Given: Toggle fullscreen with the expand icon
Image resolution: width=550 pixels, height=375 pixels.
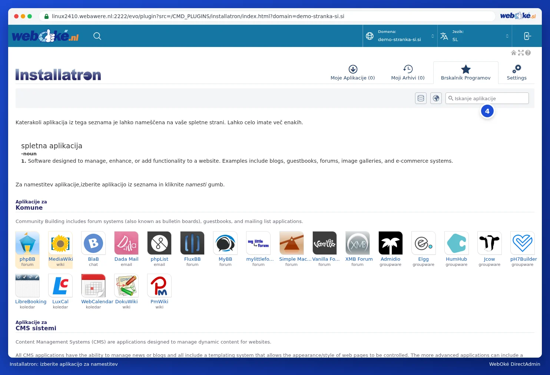Looking at the screenshot, I should click(521, 53).
